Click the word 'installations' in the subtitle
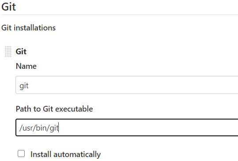This screenshot has height=161, width=238. pyautogui.click(x=35, y=28)
